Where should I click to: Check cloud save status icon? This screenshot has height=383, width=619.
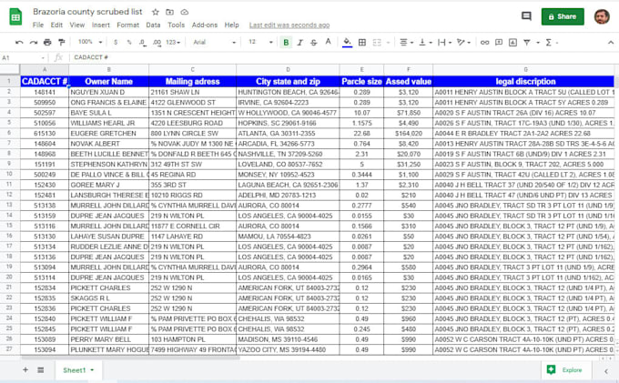point(185,12)
